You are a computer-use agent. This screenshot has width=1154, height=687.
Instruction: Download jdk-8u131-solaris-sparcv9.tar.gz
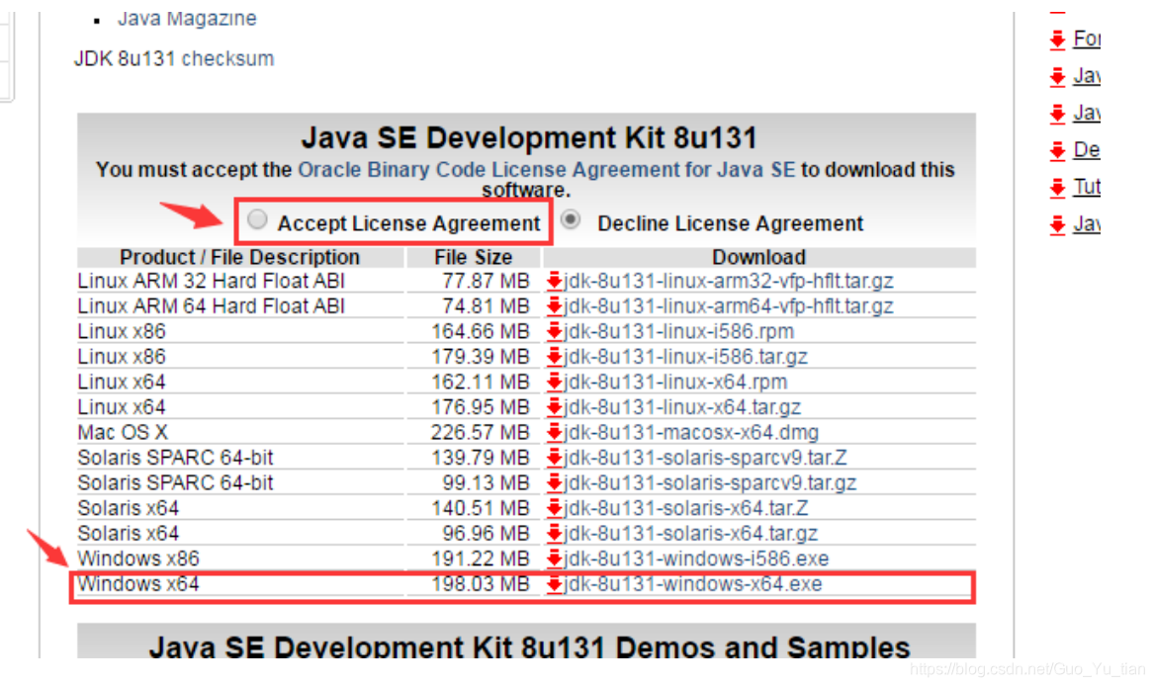710,482
